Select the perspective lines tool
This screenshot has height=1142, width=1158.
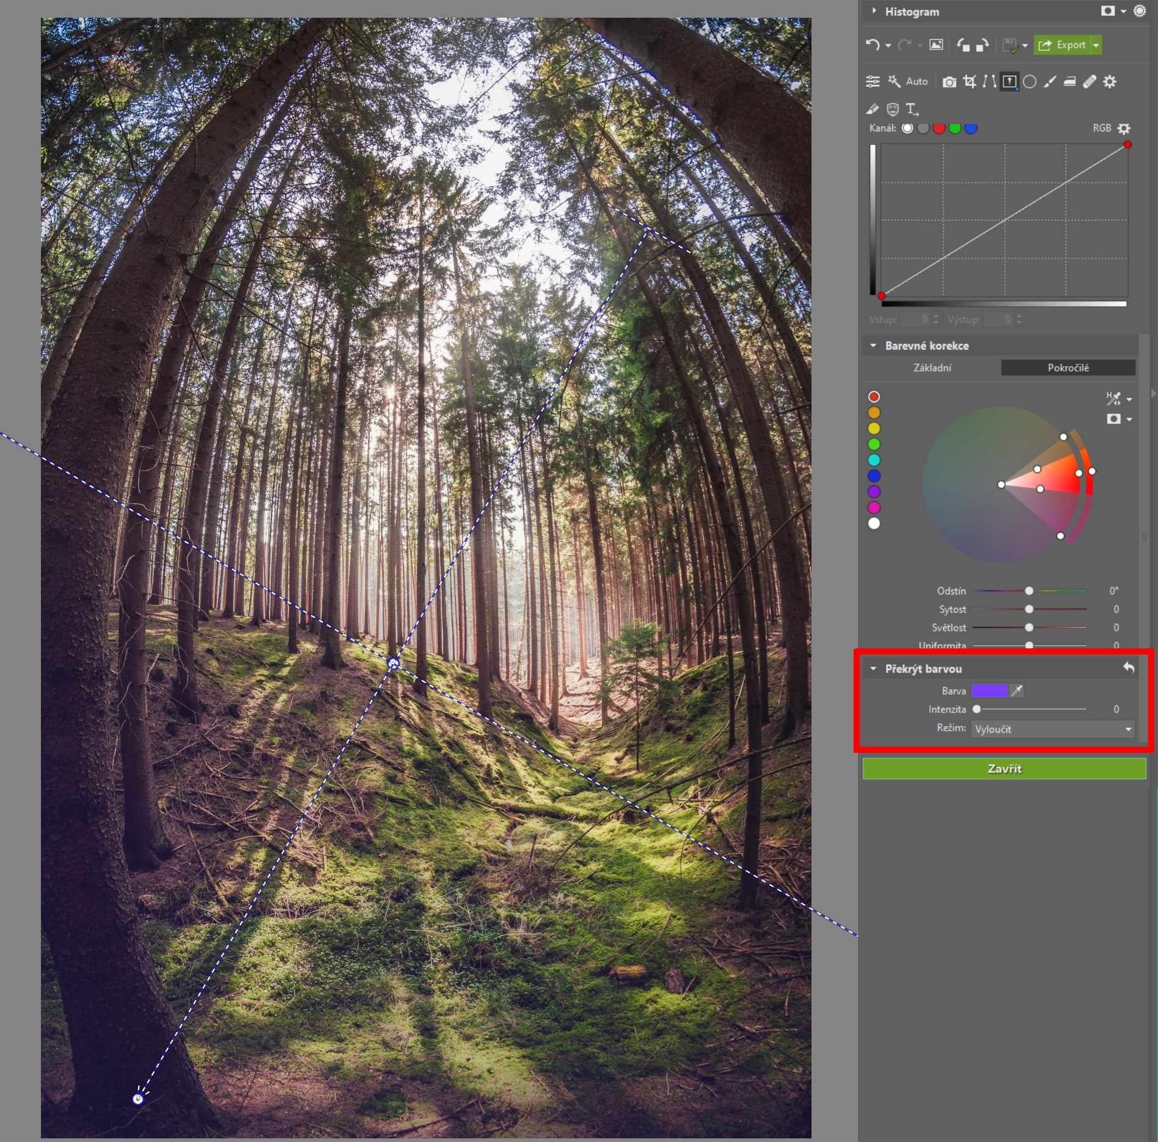coord(989,81)
